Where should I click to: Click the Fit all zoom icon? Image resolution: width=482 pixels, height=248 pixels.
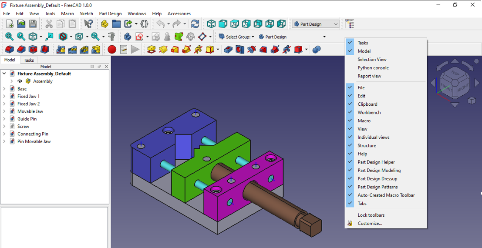[x=9, y=37]
